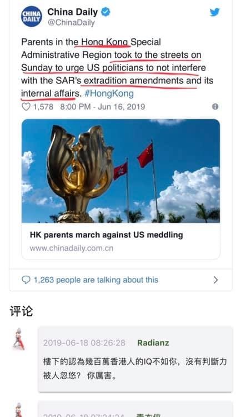Click the speech bubble reply icon

[x=26, y=280]
